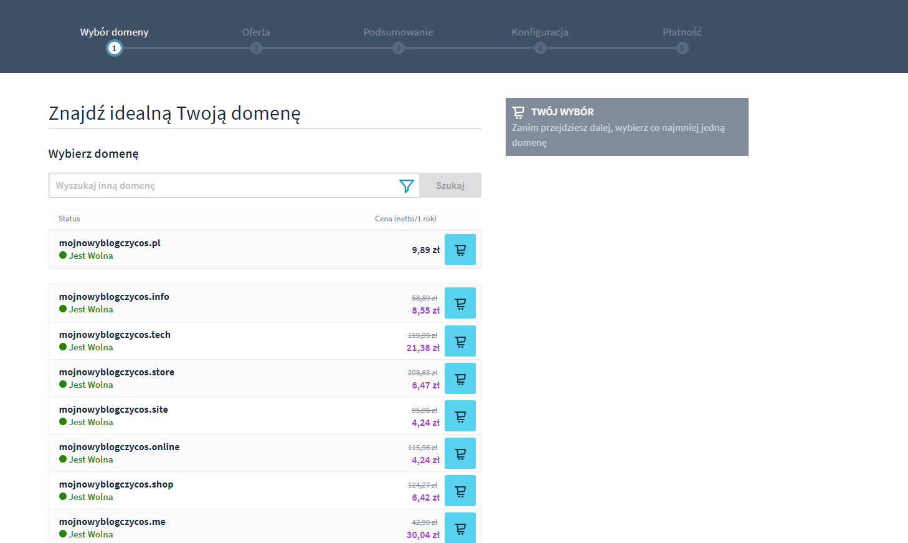Focus the 'Wyszukaj inną domenę' search field
Viewport: 908px width, 543px height.
click(221, 186)
